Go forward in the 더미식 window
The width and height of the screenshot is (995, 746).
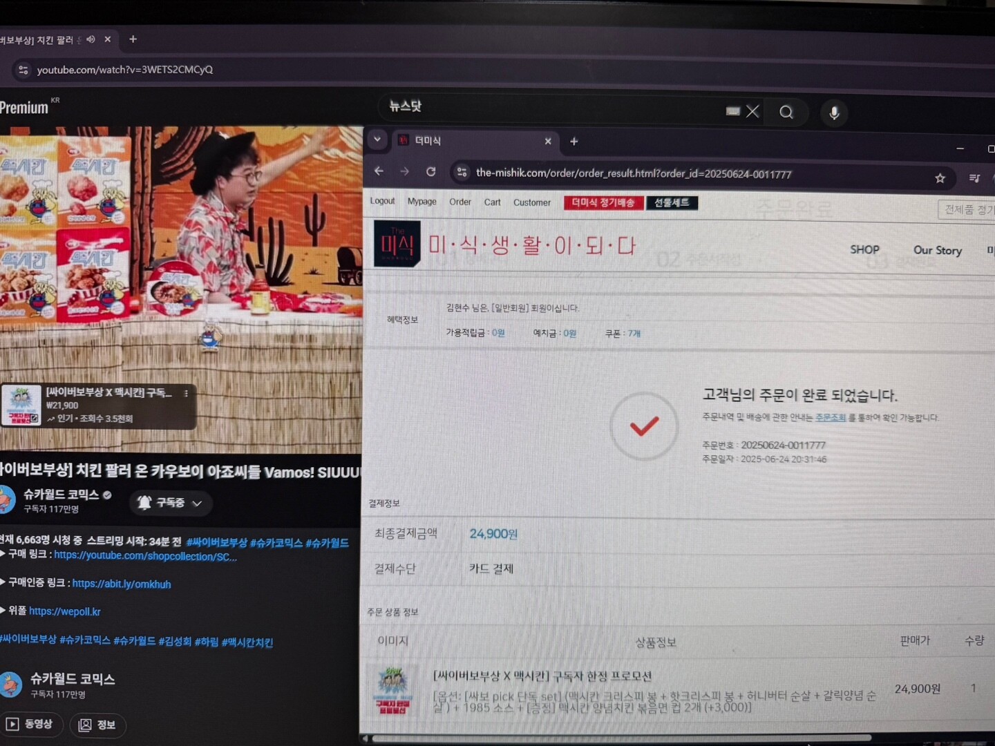pos(405,171)
